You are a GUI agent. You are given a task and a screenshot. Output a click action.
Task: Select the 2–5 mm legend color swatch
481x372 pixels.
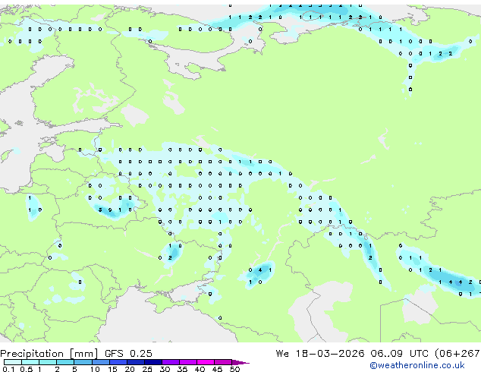click(65, 362)
